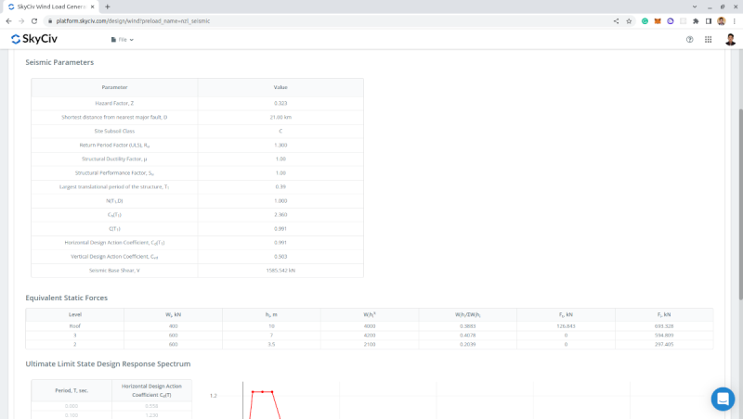Click the share page icon in address bar
Image resolution: width=743 pixels, height=419 pixels.
point(616,20)
